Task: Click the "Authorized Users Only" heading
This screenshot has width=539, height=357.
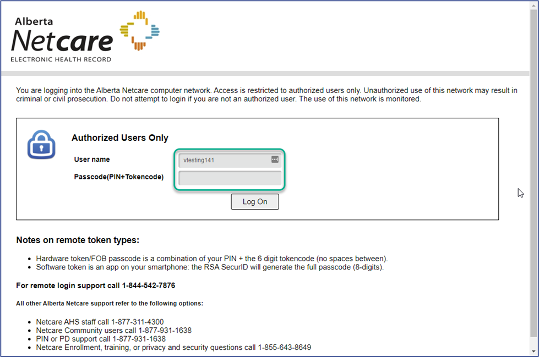Action: pos(119,138)
